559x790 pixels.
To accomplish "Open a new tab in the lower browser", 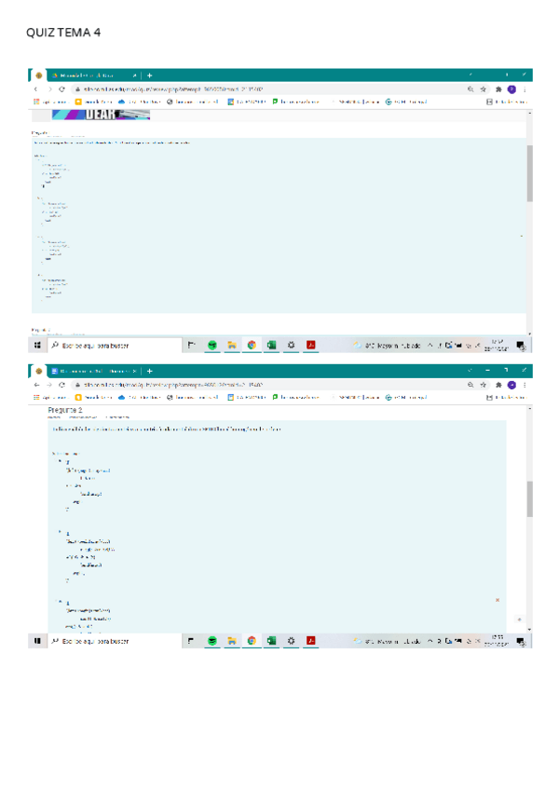I will pyautogui.click(x=150, y=372).
